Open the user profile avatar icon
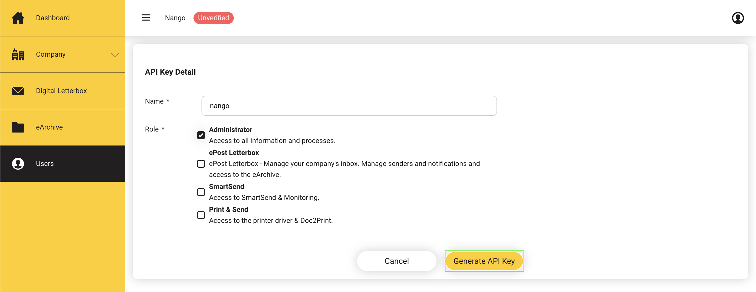The height and width of the screenshot is (292, 756). coord(737,18)
